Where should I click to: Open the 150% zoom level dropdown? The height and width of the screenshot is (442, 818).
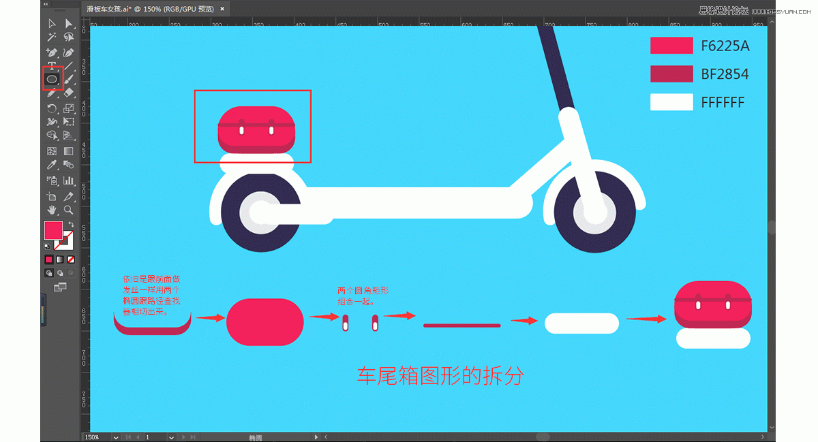tap(116, 437)
